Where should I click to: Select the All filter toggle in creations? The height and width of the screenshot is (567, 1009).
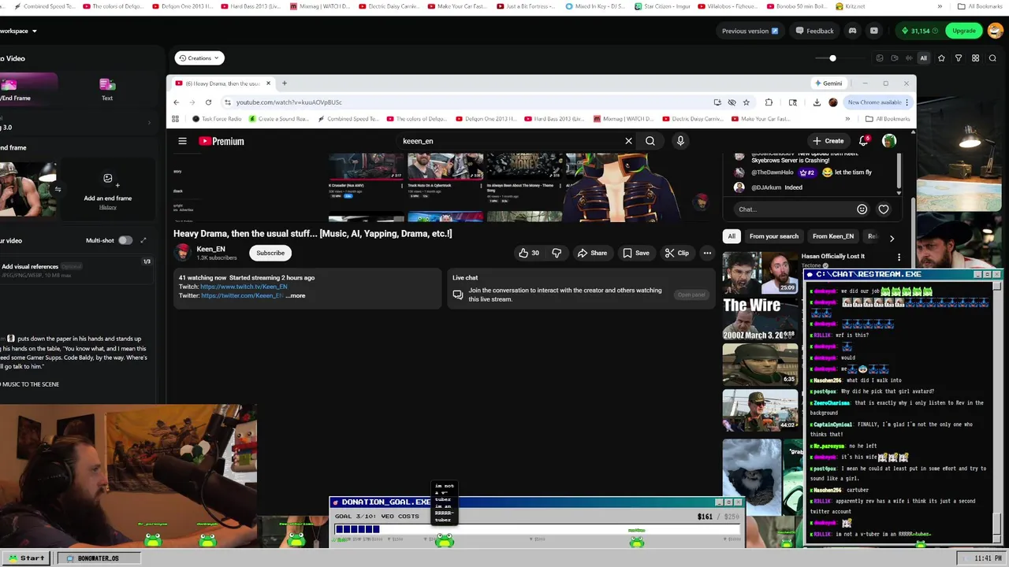[x=923, y=57]
